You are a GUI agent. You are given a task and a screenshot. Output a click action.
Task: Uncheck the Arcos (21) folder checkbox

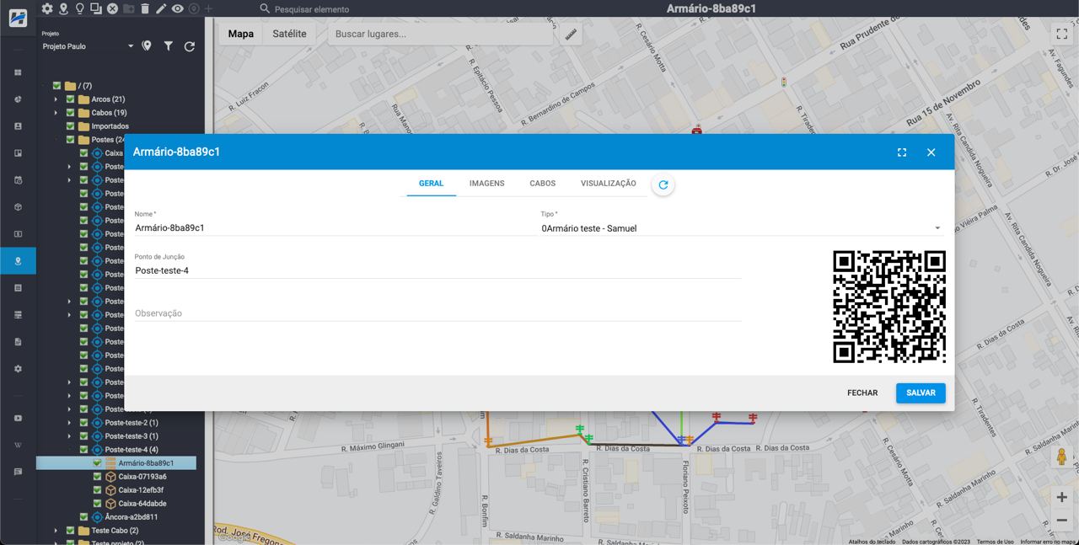click(71, 99)
